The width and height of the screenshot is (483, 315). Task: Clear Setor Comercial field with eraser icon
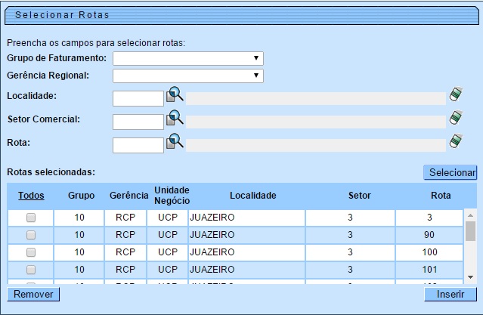pyautogui.click(x=455, y=118)
